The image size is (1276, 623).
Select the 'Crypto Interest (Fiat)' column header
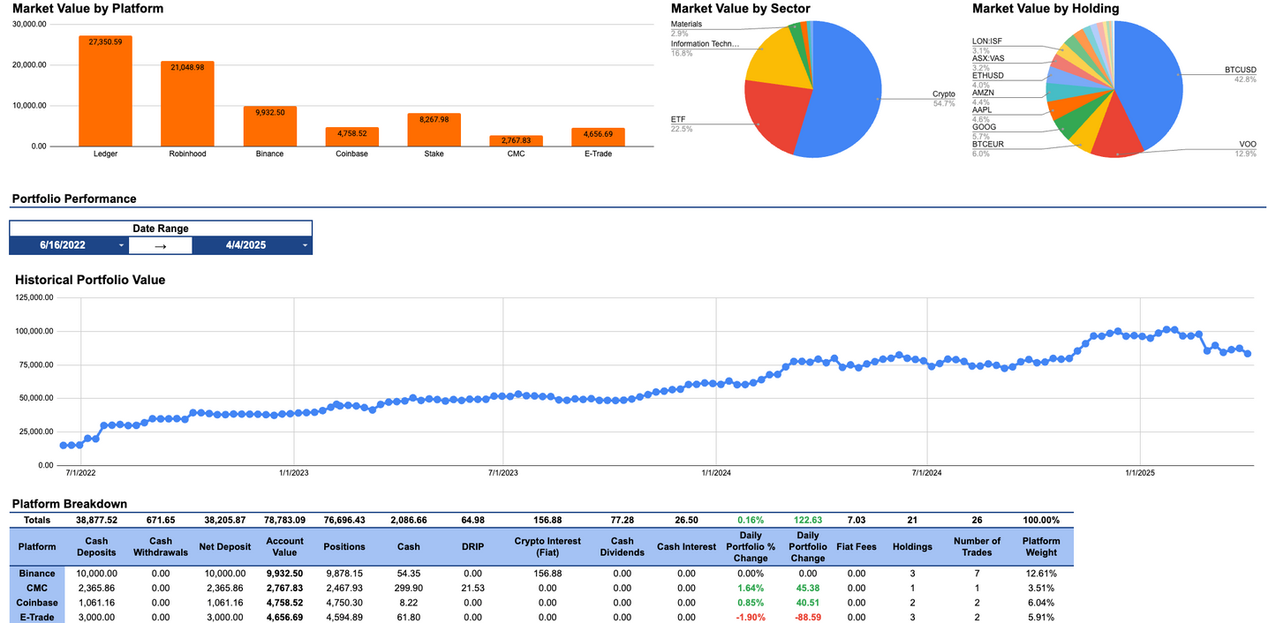(547, 547)
